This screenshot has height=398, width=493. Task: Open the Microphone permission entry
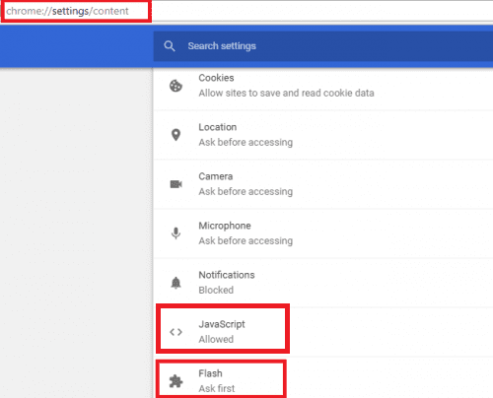click(x=323, y=233)
